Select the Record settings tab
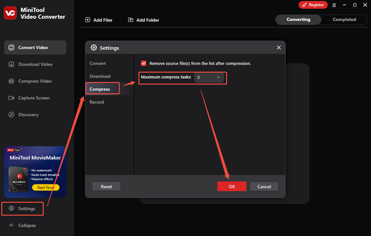Screen dimensions: 371x236 click(96, 102)
